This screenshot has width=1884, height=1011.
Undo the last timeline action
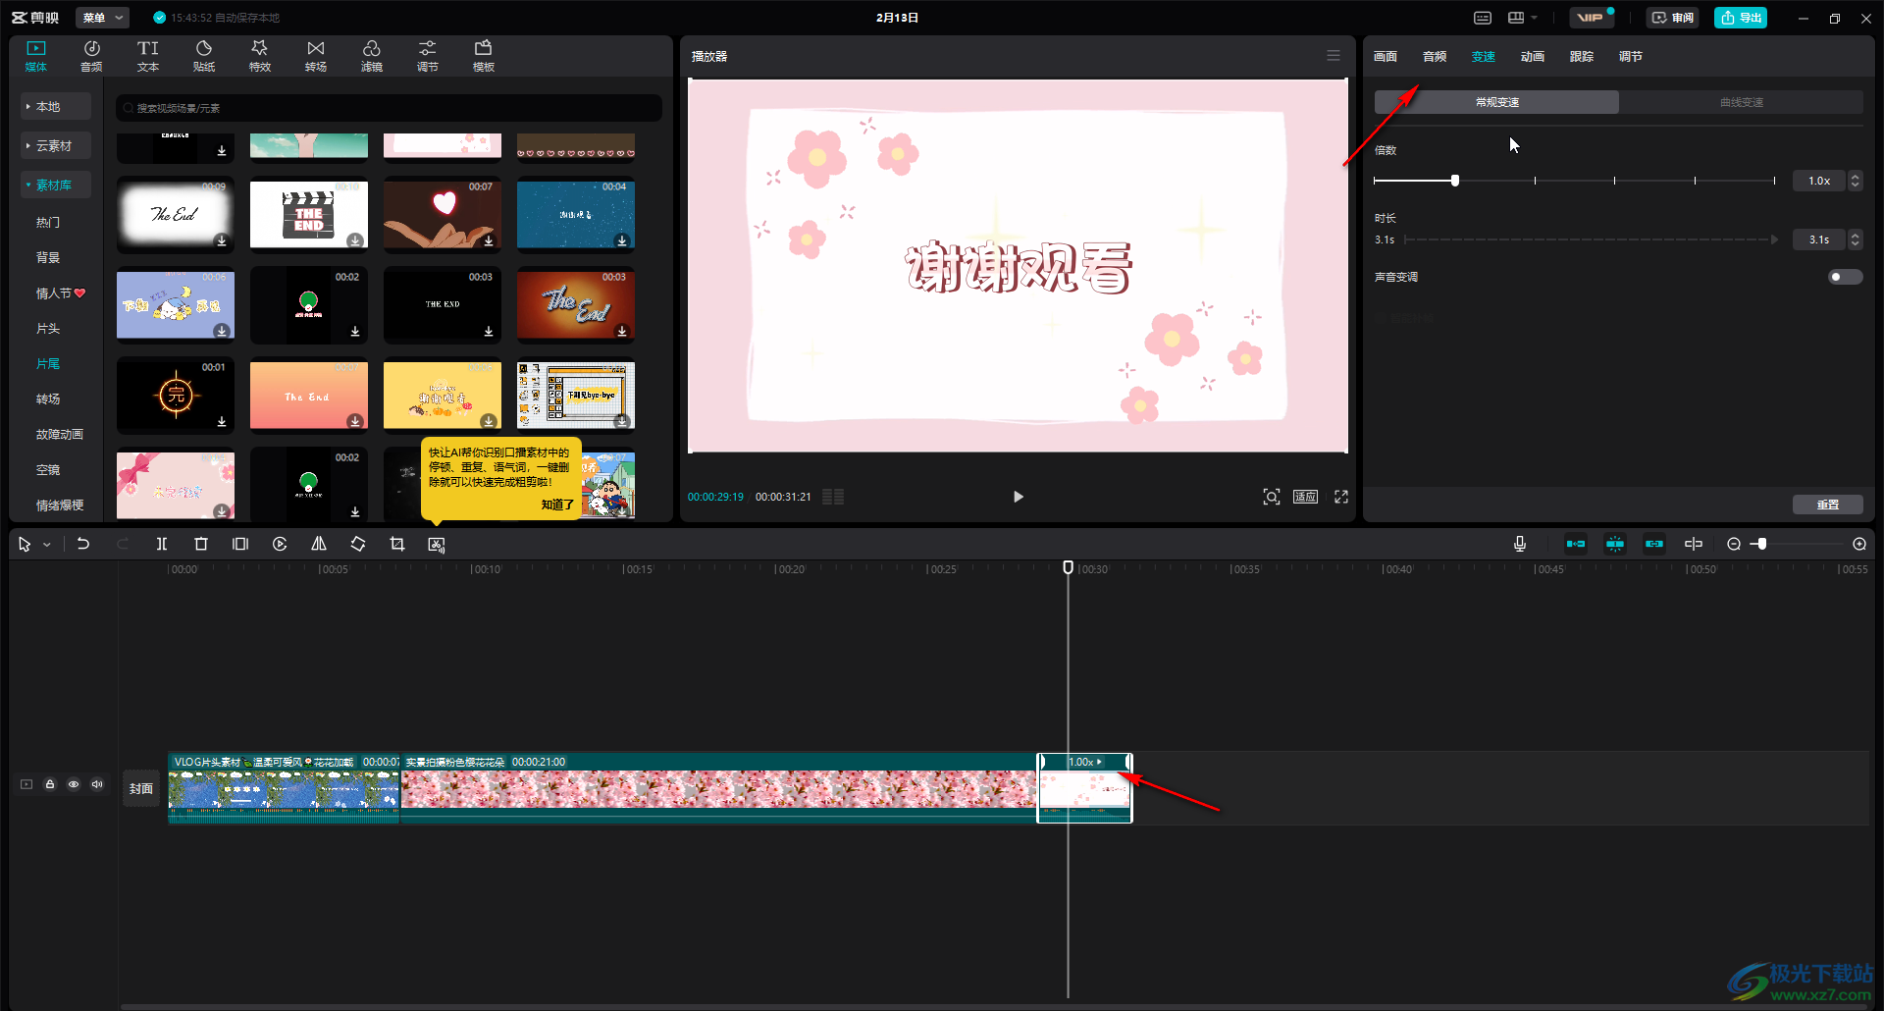[x=83, y=544]
